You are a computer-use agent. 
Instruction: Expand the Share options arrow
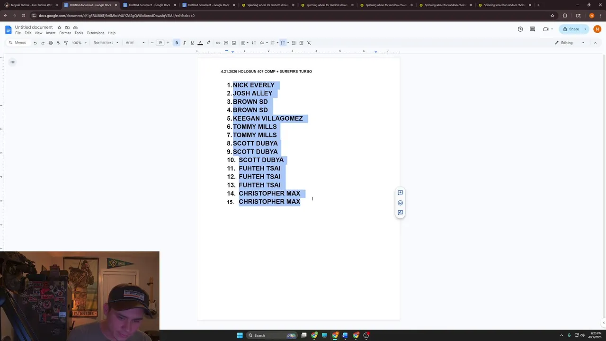tap(585, 29)
